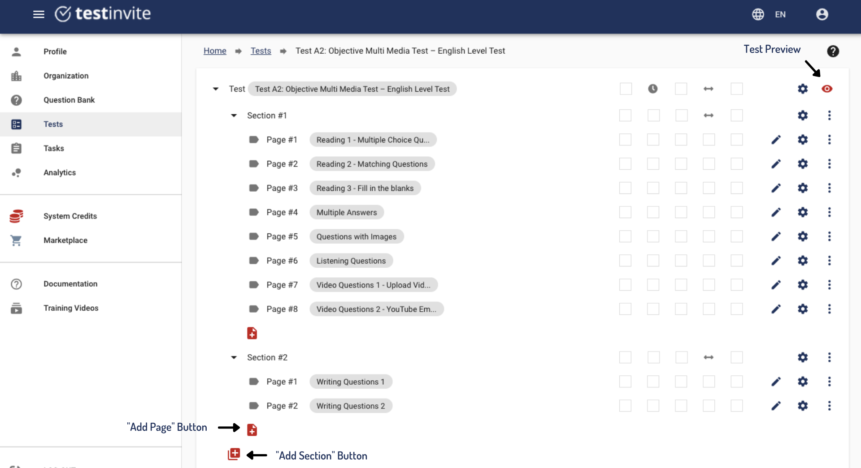The width and height of the screenshot is (861, 468).
Task: Open Question Bank in the sidebar
Action: (x=69, y=100)
